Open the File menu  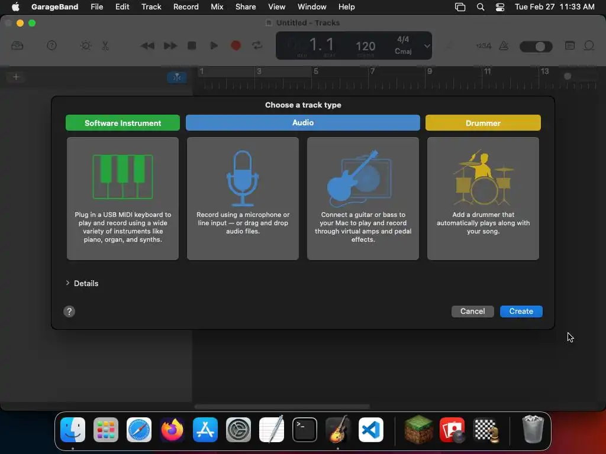point(96,7)
